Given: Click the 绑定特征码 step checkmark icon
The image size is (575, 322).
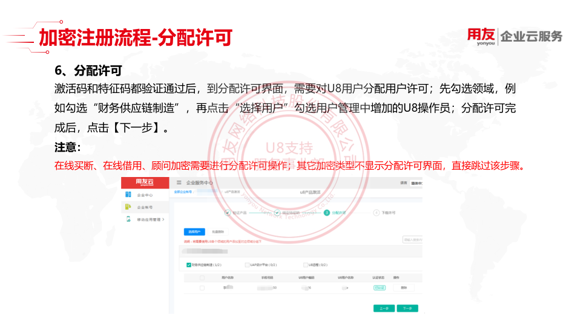Looking at the screenshot, I should [x=277, y=213].
